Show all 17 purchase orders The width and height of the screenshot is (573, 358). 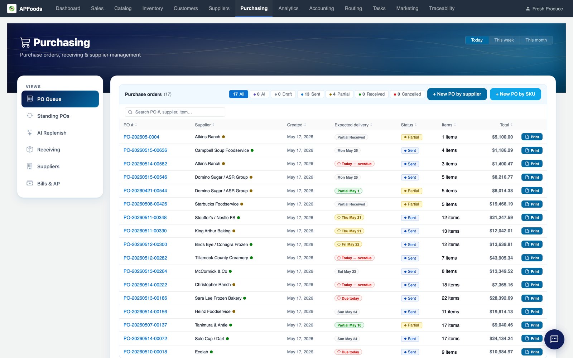(x=239, y=94)
